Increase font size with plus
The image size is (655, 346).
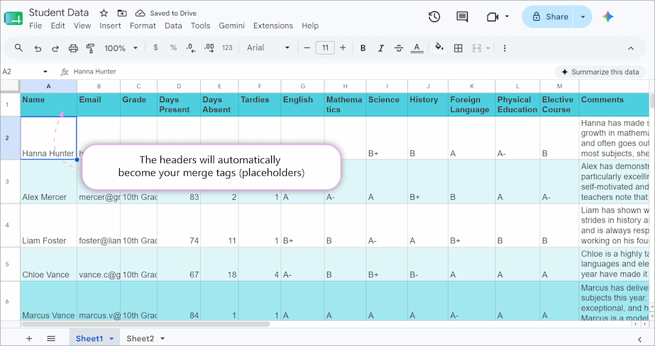coord(343,48)
